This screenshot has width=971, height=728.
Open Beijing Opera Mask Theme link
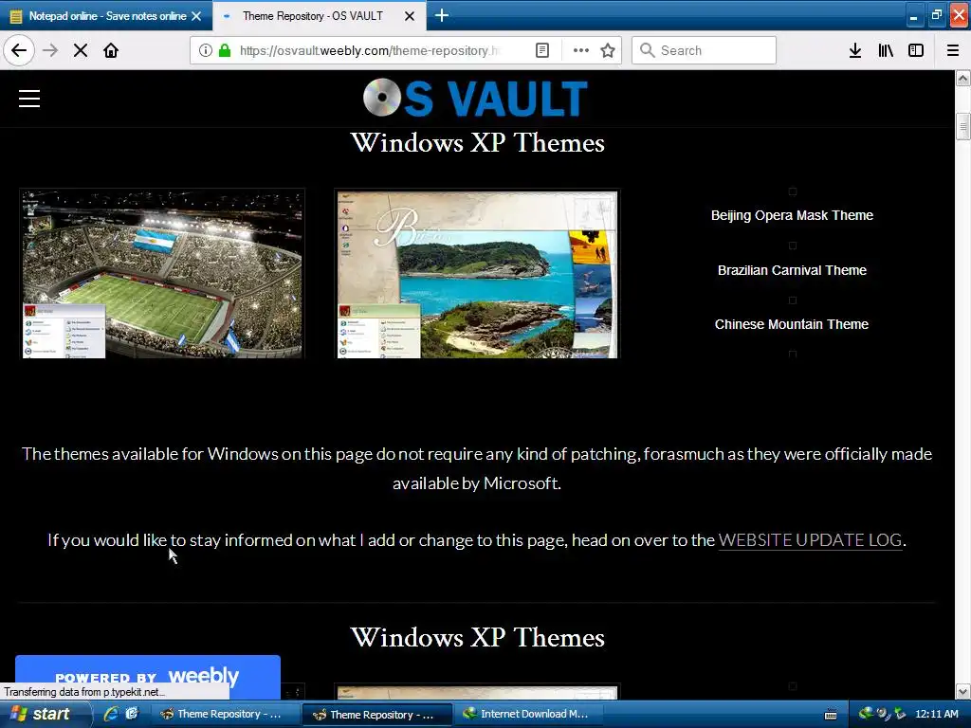(792, 215)
